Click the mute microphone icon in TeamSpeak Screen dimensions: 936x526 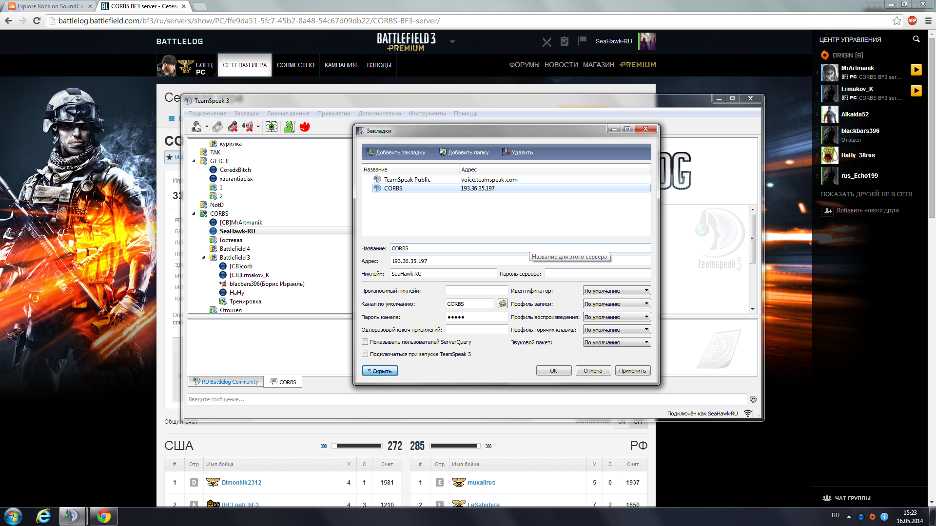(233, 127)
